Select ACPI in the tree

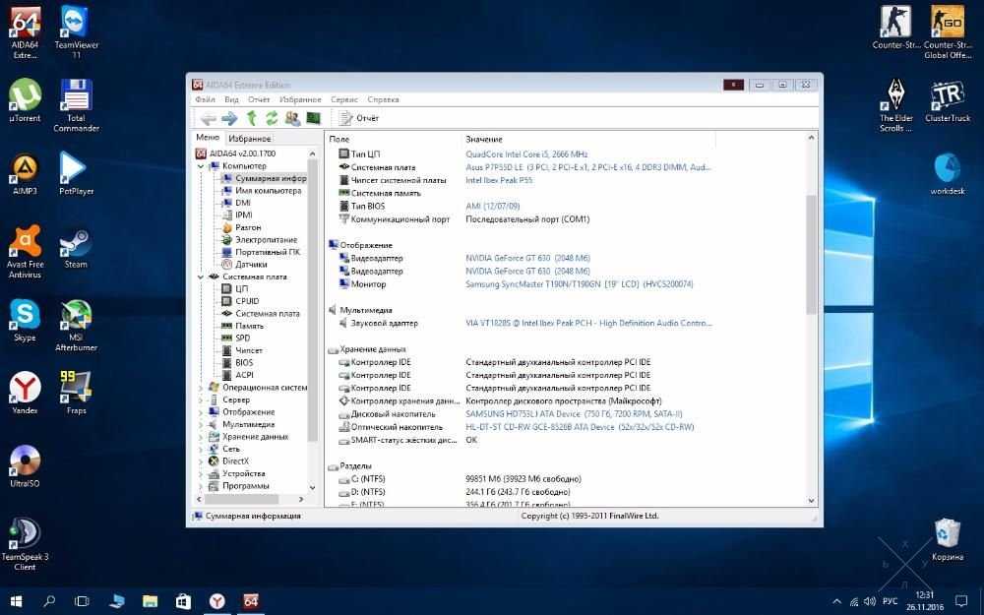coord(245,375)
